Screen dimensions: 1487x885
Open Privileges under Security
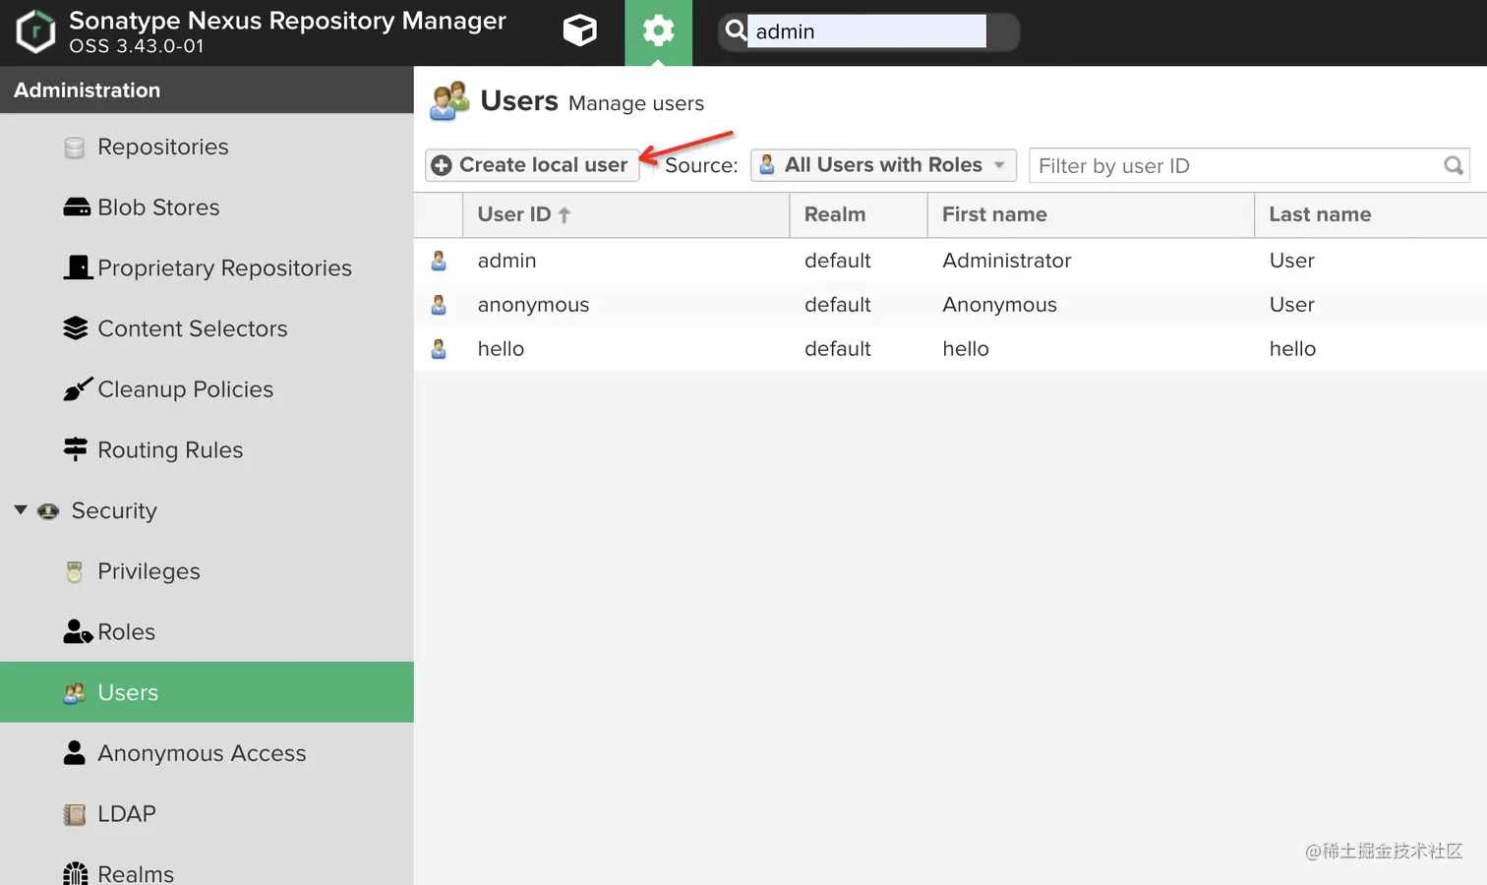coord(149,571)
